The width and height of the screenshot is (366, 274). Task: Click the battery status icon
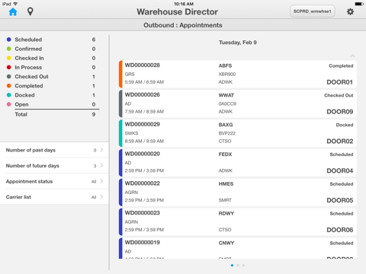[359, 4]
